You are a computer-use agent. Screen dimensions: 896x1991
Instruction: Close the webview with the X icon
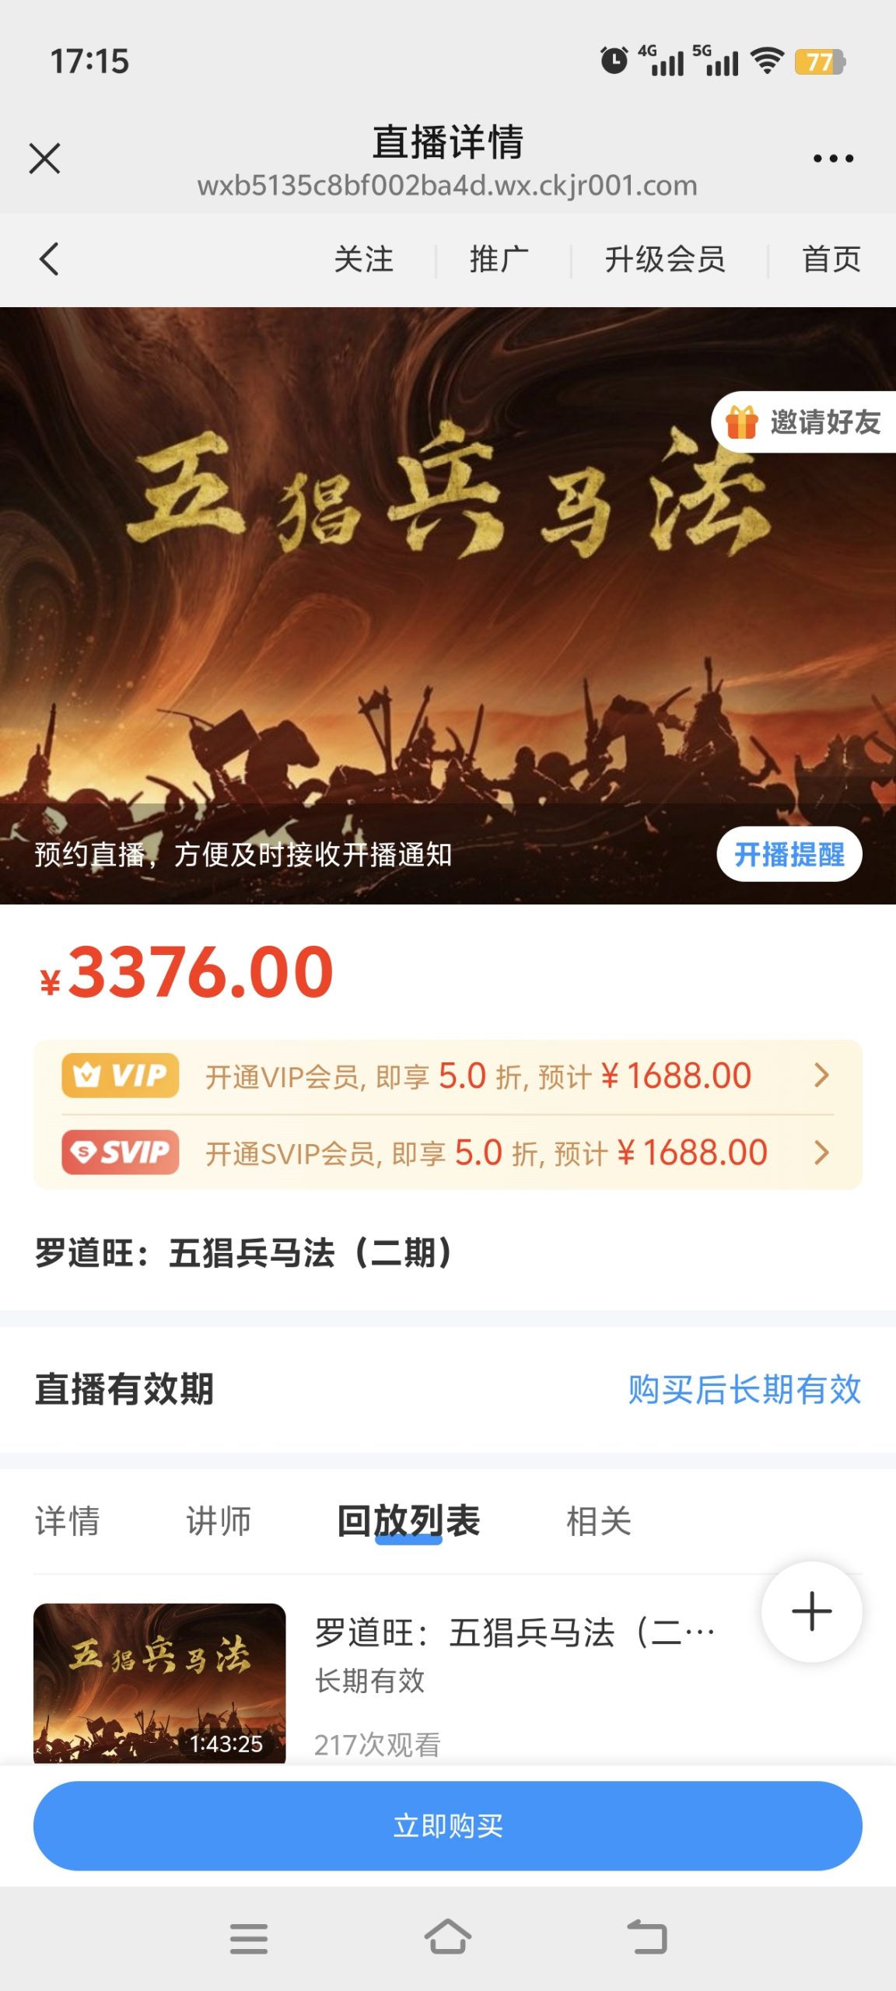click(x=44, y=159)
